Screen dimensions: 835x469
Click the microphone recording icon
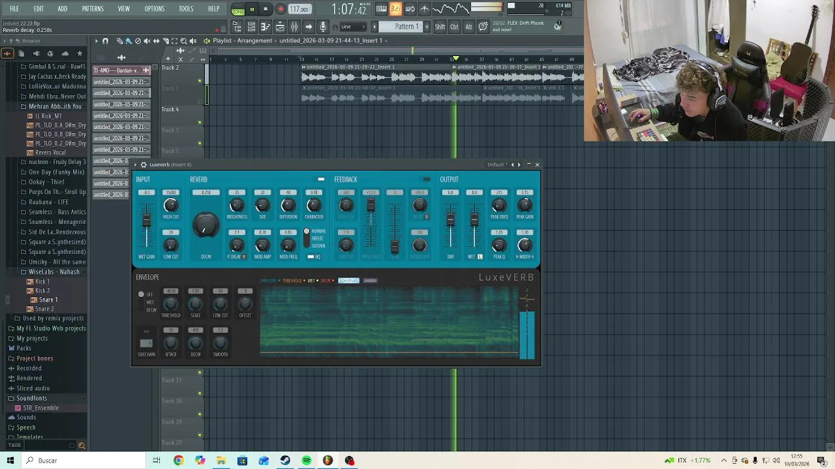click(323, 27)
